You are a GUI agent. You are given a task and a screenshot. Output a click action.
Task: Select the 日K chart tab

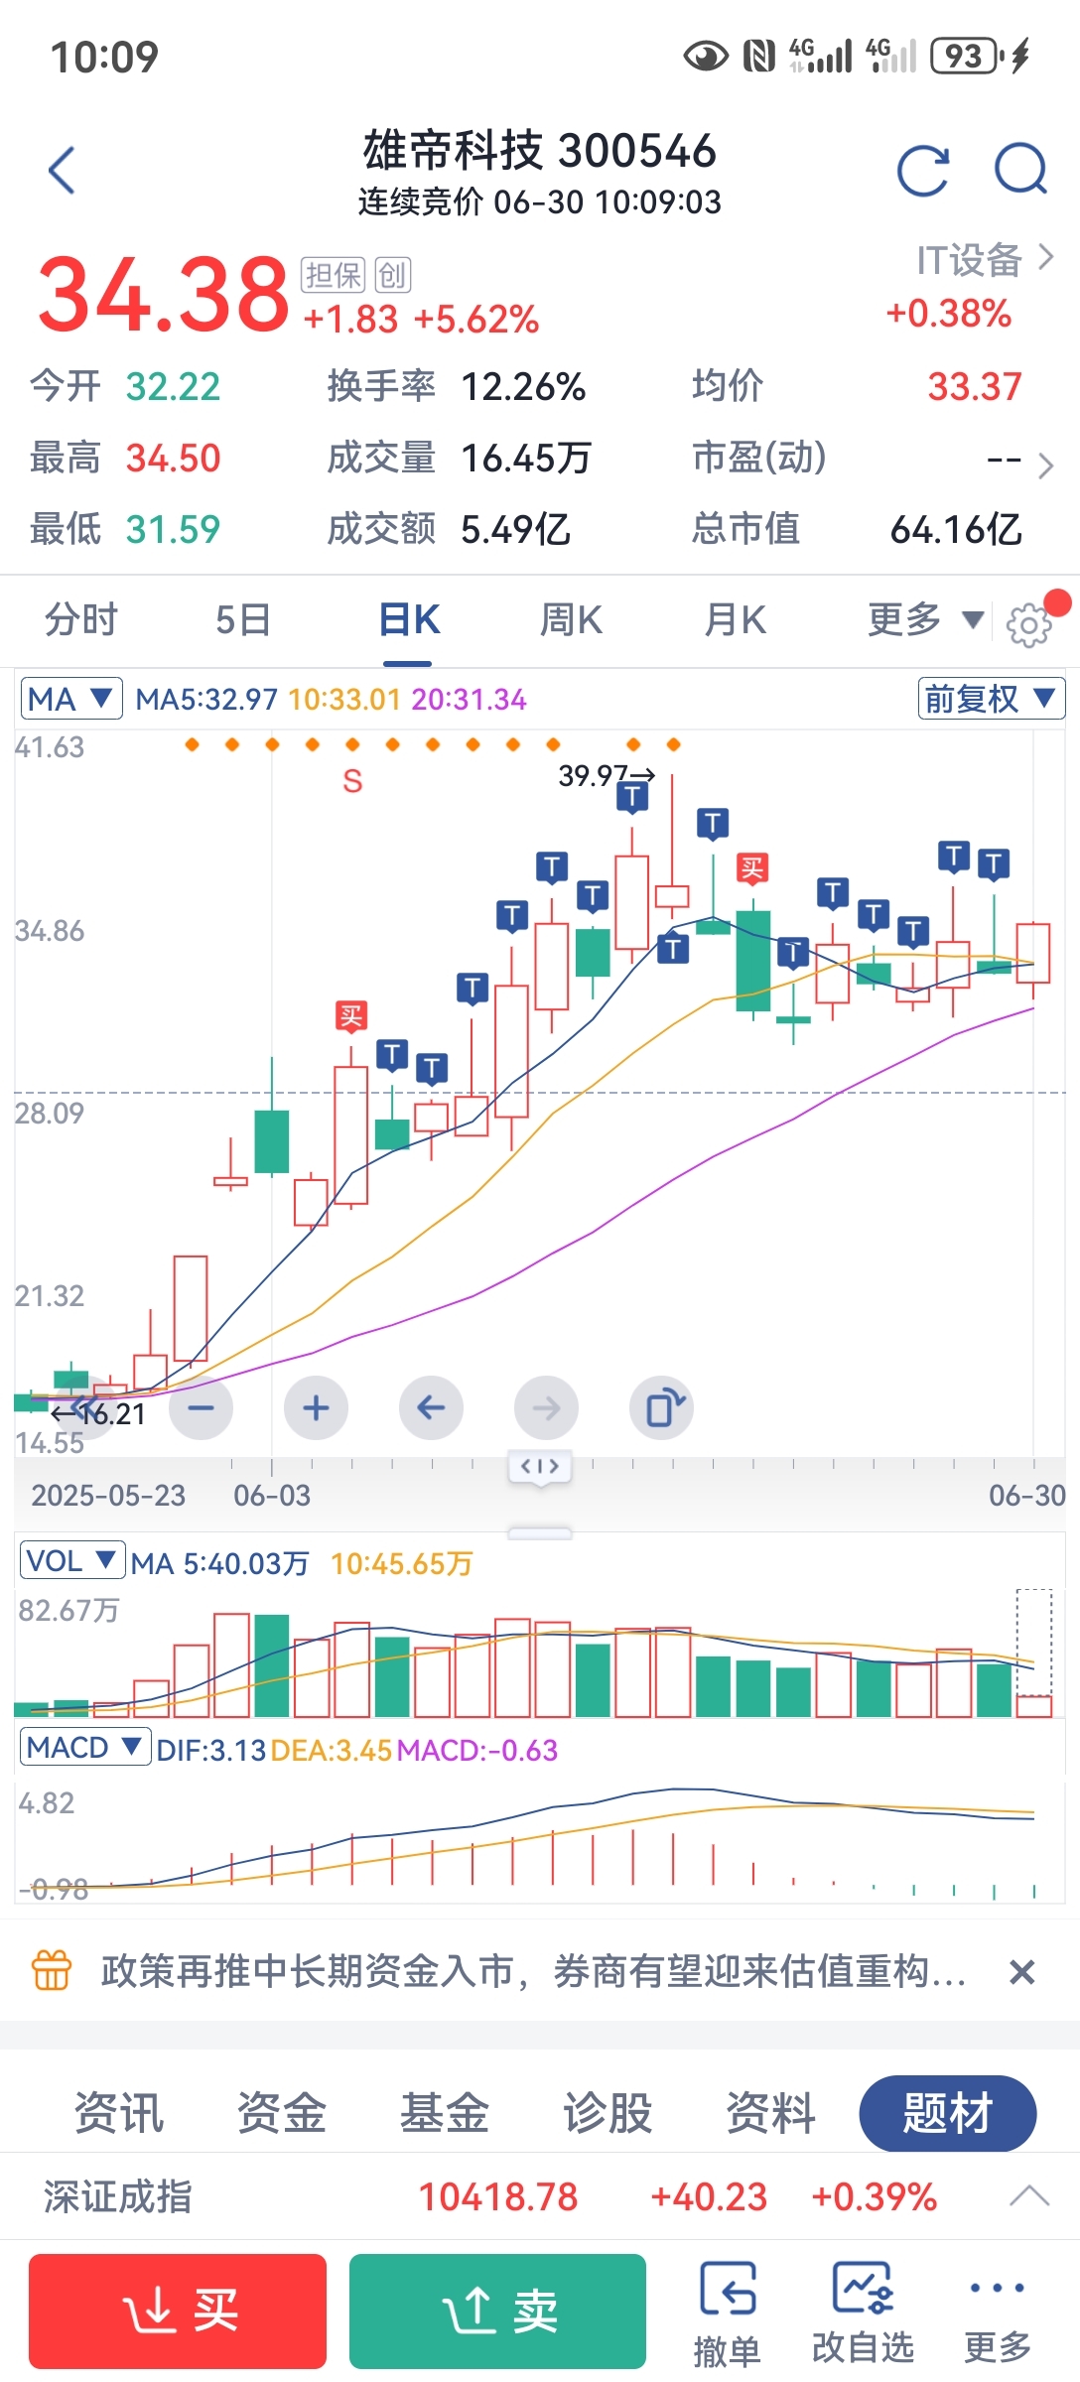pos(408,620)
